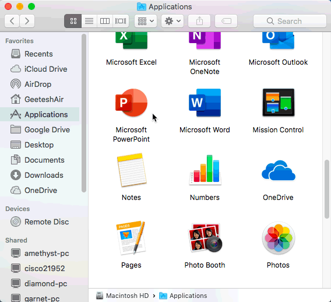This screenshot has width=331, height=302.
Task: Click the Shared section header
Action: pos(16,240)
